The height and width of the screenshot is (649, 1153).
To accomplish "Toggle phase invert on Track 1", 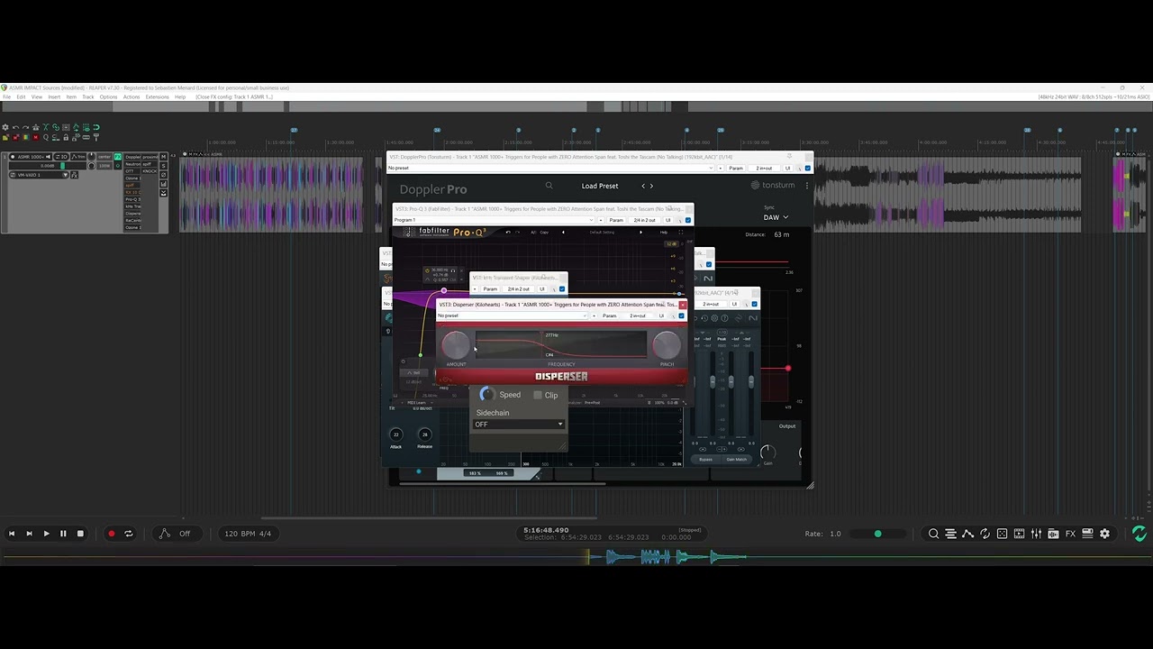I will (163, 175).
